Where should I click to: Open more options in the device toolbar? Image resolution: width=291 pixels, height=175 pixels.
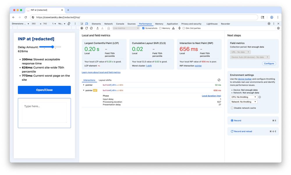[x=75, y=24]
